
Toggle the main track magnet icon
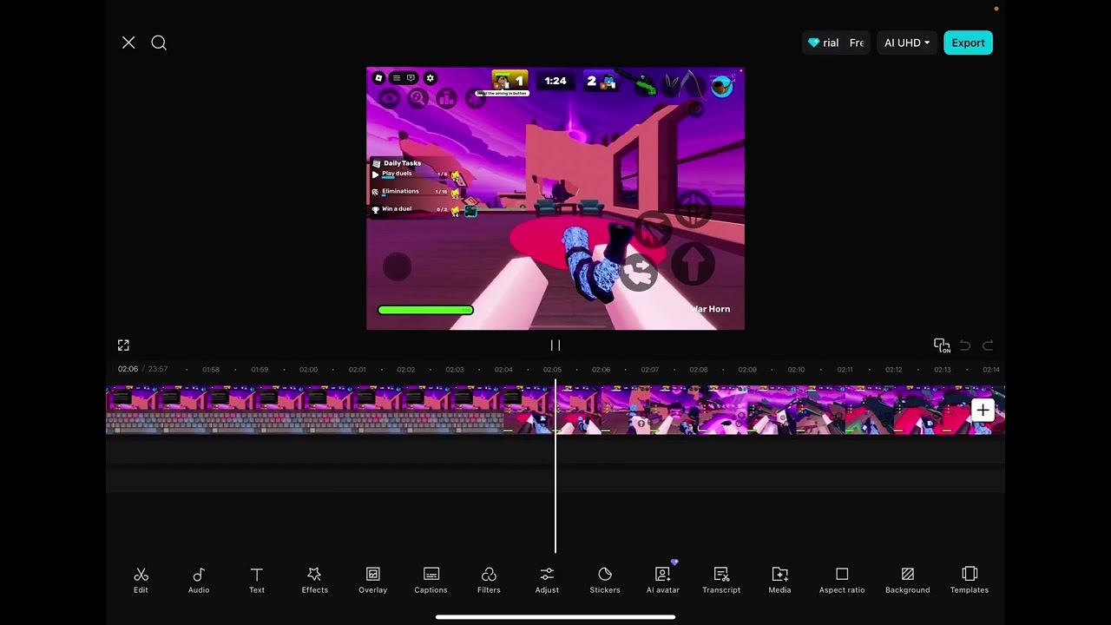(x=942, y=345)
